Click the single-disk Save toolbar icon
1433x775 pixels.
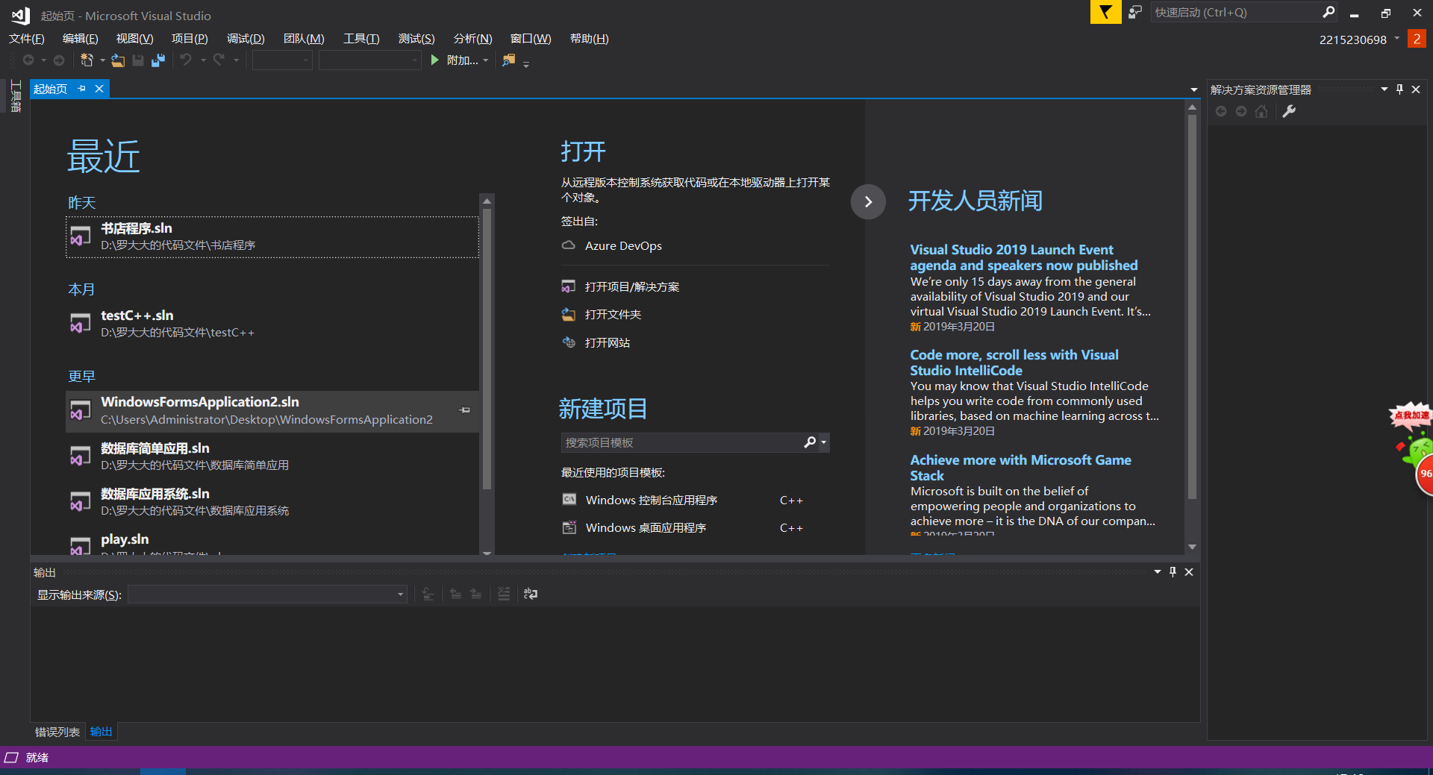138,60
